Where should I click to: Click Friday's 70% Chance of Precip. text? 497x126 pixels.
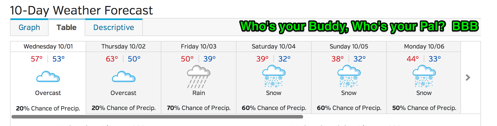[199, 108]
